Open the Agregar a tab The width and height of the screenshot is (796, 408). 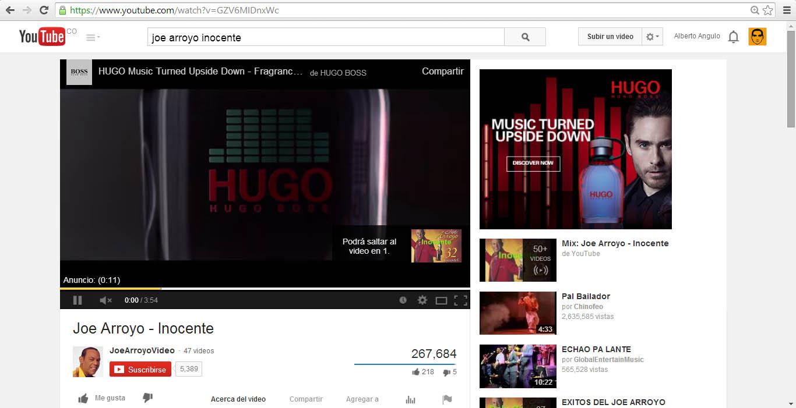pyautogui.click(x=362, y=399)
